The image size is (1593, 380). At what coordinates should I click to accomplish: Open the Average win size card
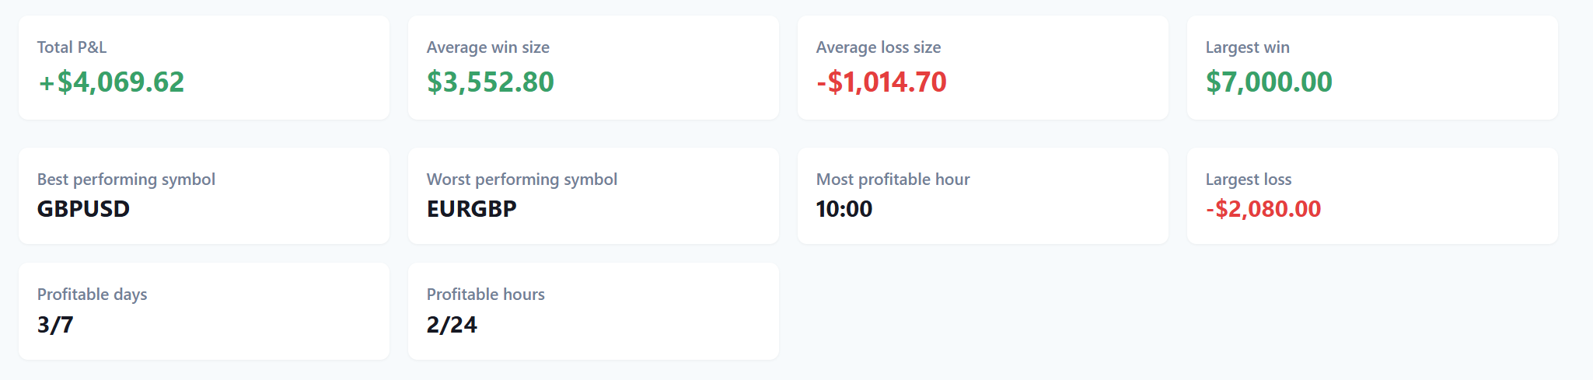[x=593, y=68]
